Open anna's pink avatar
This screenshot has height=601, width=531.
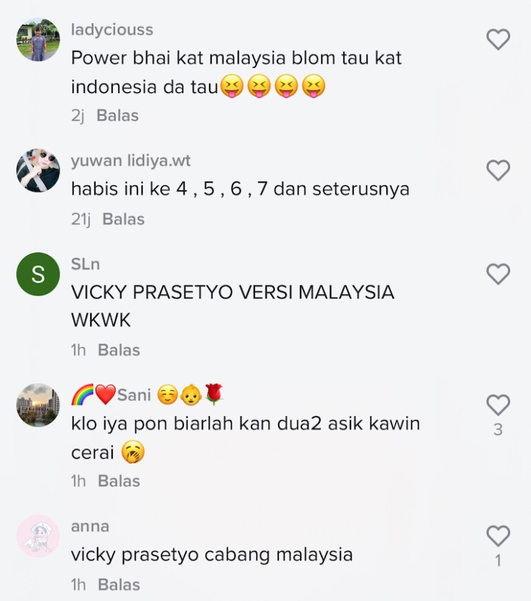[x=38, y=536]
